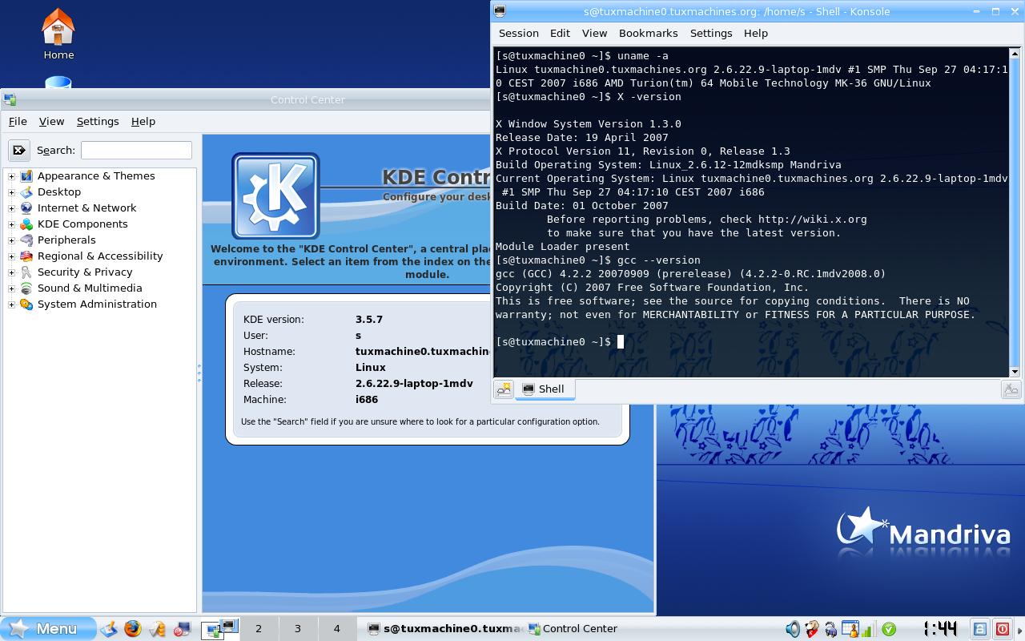Switch to virtual desktop 4
Image resolution: width=1025 pixels, height=641 pixels.
pyautogui.click(x=337, y=629)
